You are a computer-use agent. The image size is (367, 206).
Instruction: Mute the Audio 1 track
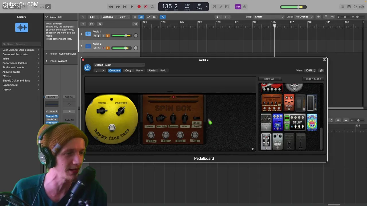95,36
